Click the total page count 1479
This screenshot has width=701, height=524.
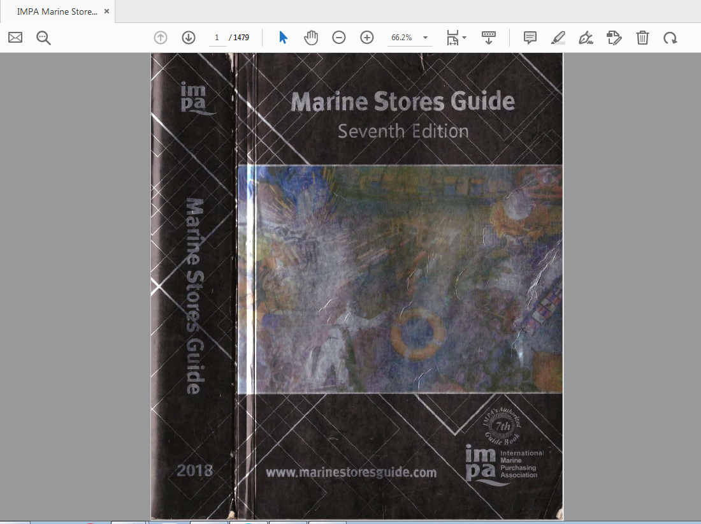pyautogui.click(x=242, y=38)
